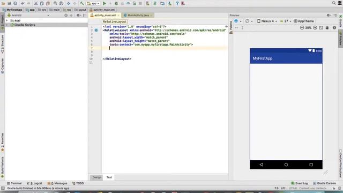
Task: Open the app run configuration dropdown
Action: coord(93,3)
